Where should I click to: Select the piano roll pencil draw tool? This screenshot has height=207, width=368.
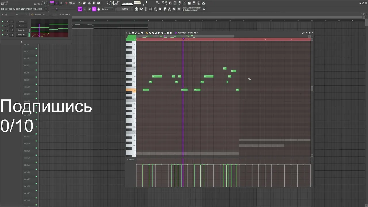pyautogui.click(x=147, y=33)
